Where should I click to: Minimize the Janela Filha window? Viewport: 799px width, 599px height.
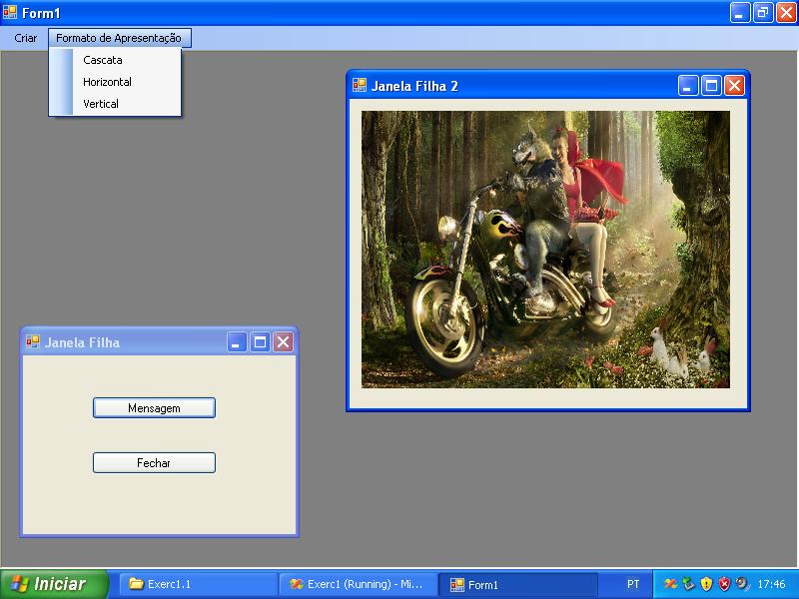(x=237, y=342)
